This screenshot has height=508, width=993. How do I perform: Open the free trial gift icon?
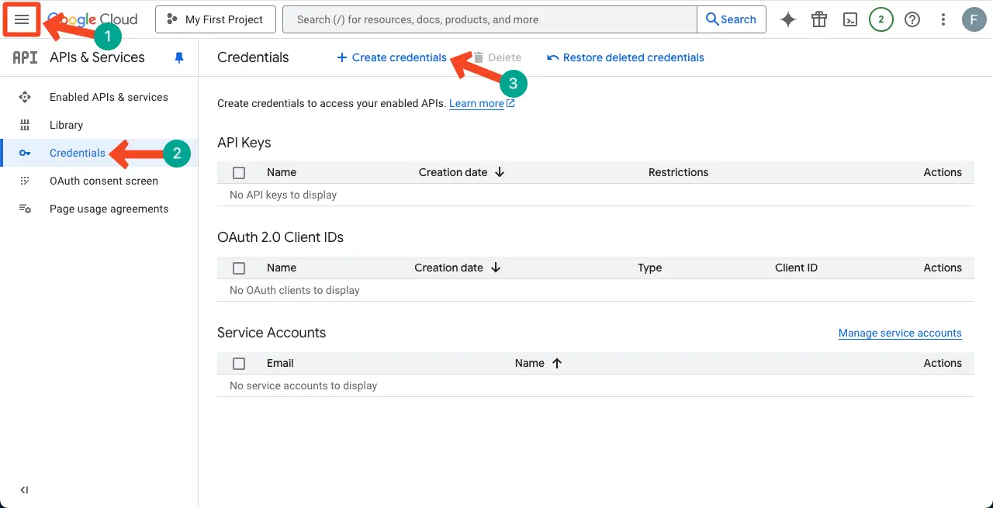coord(819,19)
